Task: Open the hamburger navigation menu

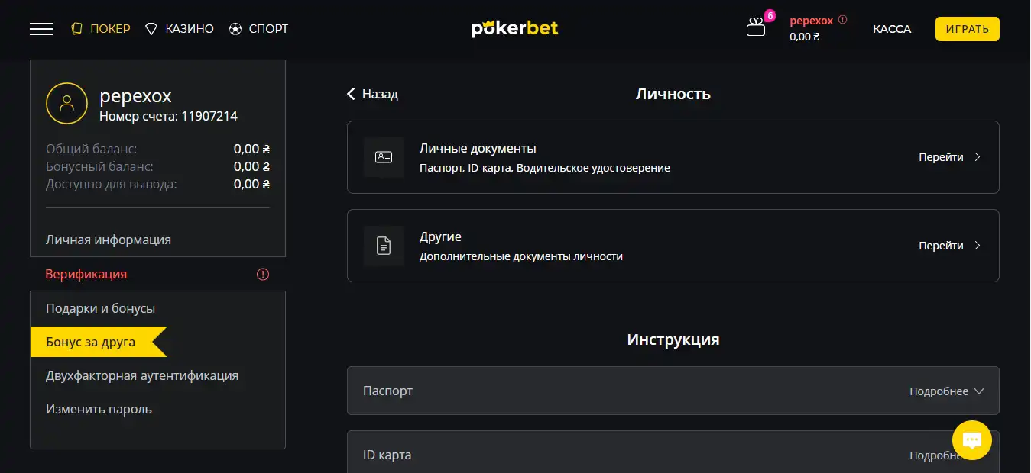Action: coord(41,28)
